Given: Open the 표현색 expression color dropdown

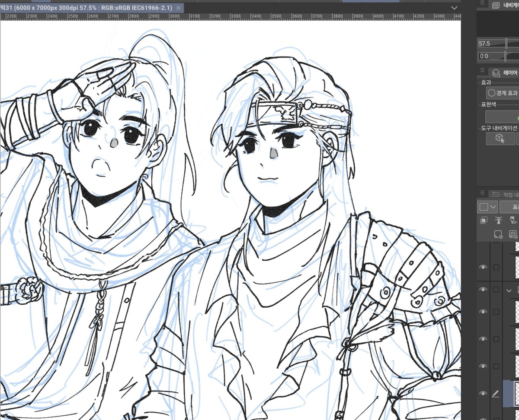Looking at the screenshot, I should [502, 117].
